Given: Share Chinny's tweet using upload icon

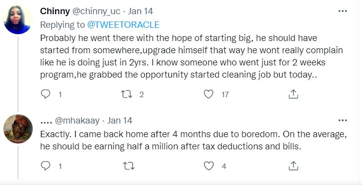Looking at the screenshot, I should click(293, 94).
